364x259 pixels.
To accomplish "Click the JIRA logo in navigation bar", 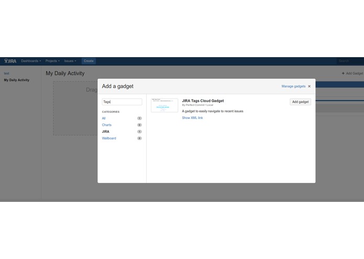I will (10, 61).
